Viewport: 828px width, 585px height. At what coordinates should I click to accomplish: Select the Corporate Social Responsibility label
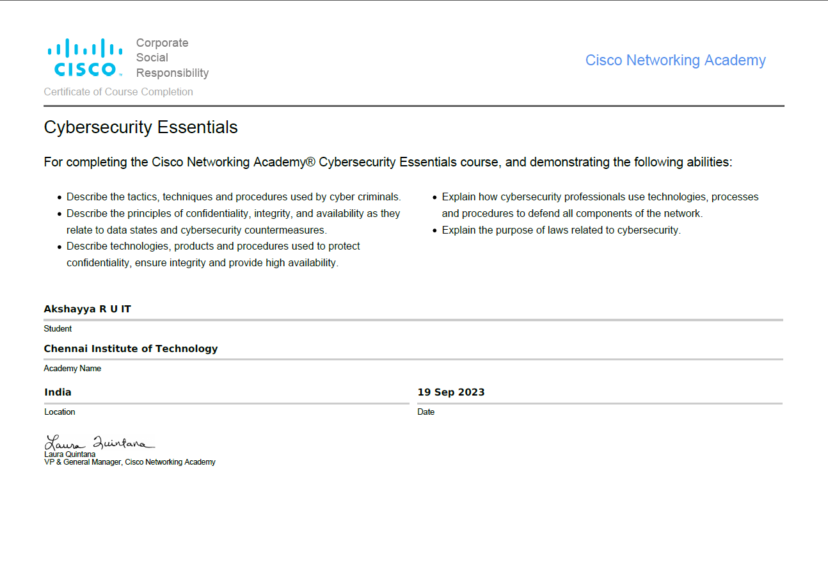[x=171, y=58]
